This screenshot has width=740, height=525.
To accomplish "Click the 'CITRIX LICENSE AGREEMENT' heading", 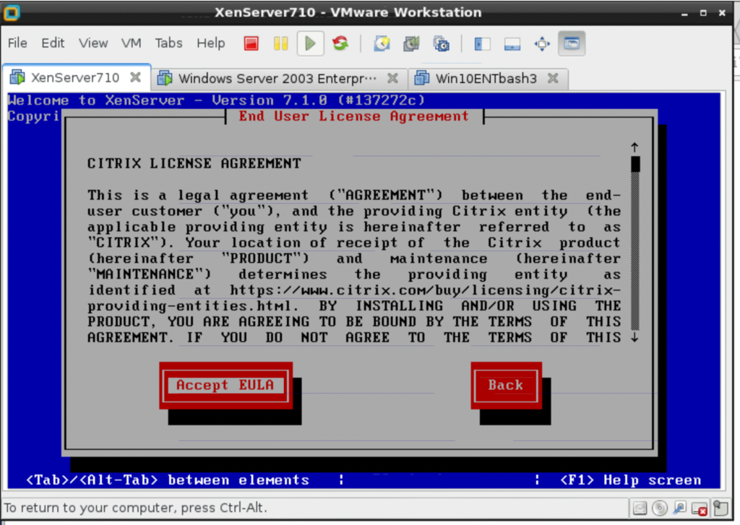I will [194, 164].
